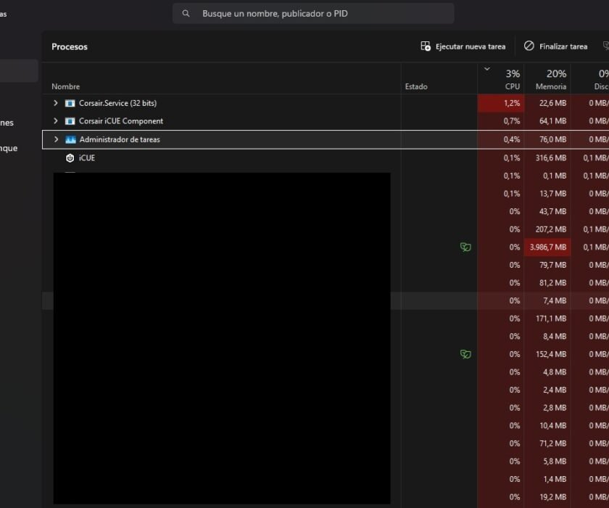Select the highlighted 3.986,7 MB memory cell
609x508 pixels.
(x=547, y=247)
